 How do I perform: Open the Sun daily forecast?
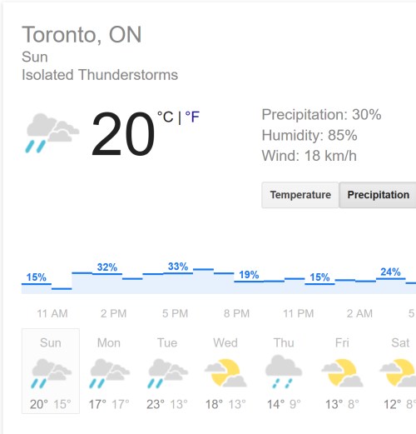click(x=51, y=371)
